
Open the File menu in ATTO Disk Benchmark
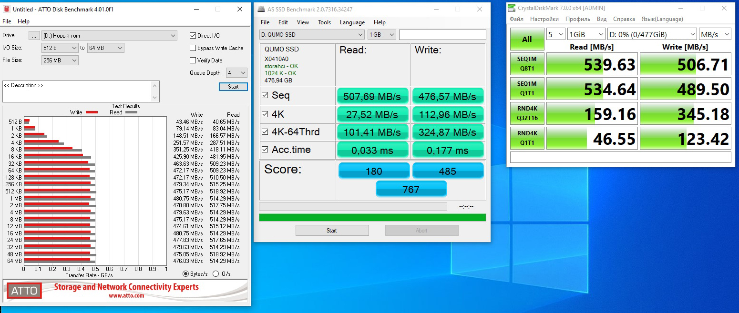[x=7, y=21]
